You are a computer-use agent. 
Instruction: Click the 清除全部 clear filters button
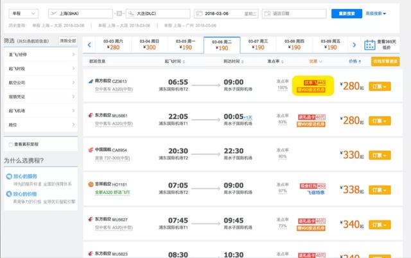click(67, 41)
